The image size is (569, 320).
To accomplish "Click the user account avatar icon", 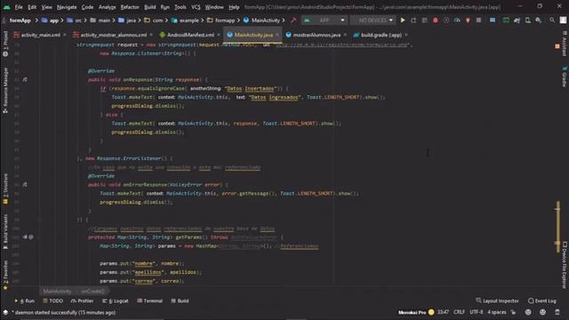I will point(563,20).
